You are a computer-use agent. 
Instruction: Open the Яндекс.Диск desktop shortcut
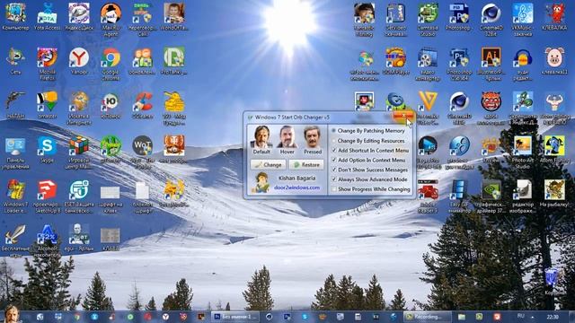pyautogui.click(x=79, y=16)
